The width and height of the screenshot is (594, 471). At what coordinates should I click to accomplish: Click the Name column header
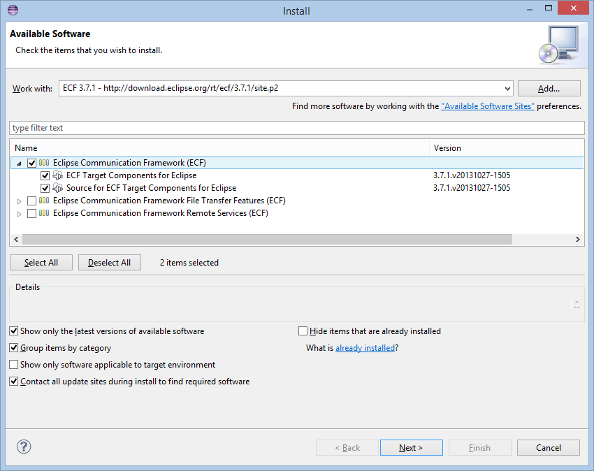pyautogui.click(x=219, y=147)
